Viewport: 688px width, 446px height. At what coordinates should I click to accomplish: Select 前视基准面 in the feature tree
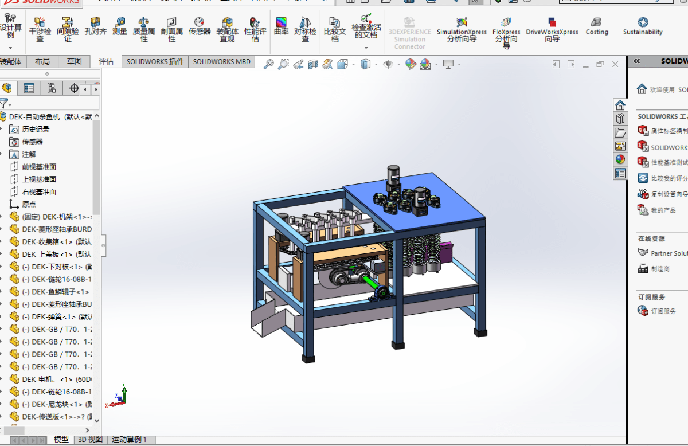coord(39,167)
